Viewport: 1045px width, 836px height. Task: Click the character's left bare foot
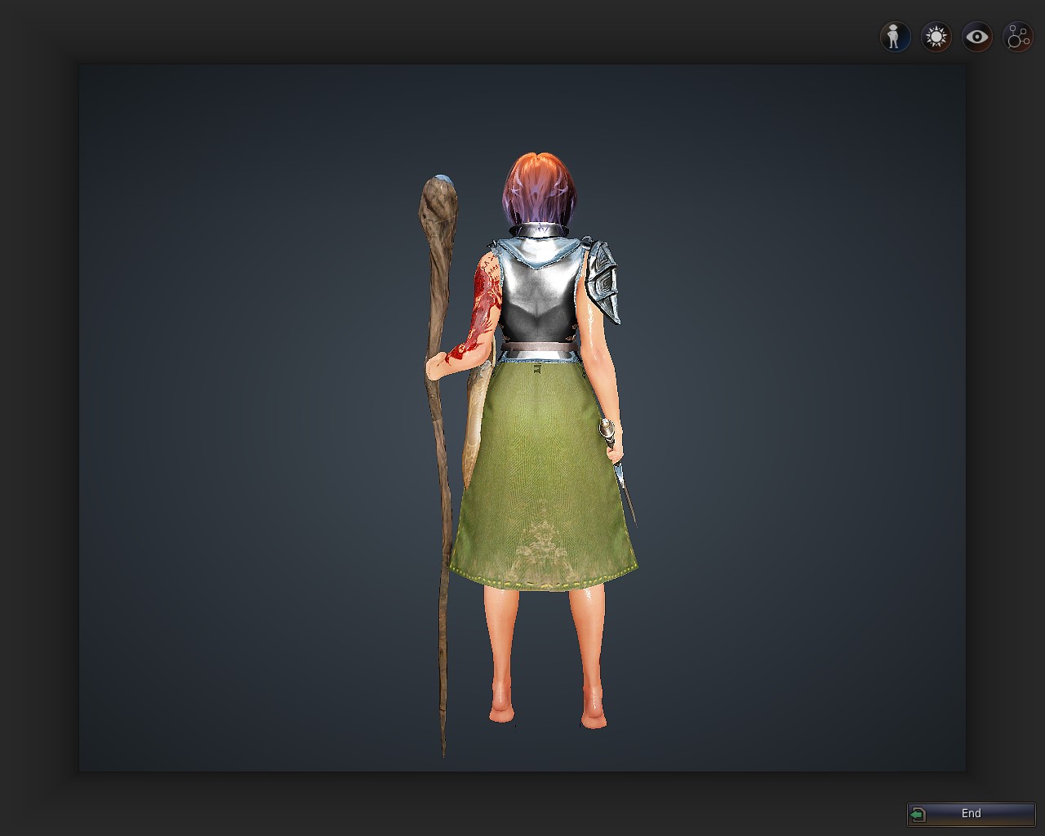tap(503, 712)
